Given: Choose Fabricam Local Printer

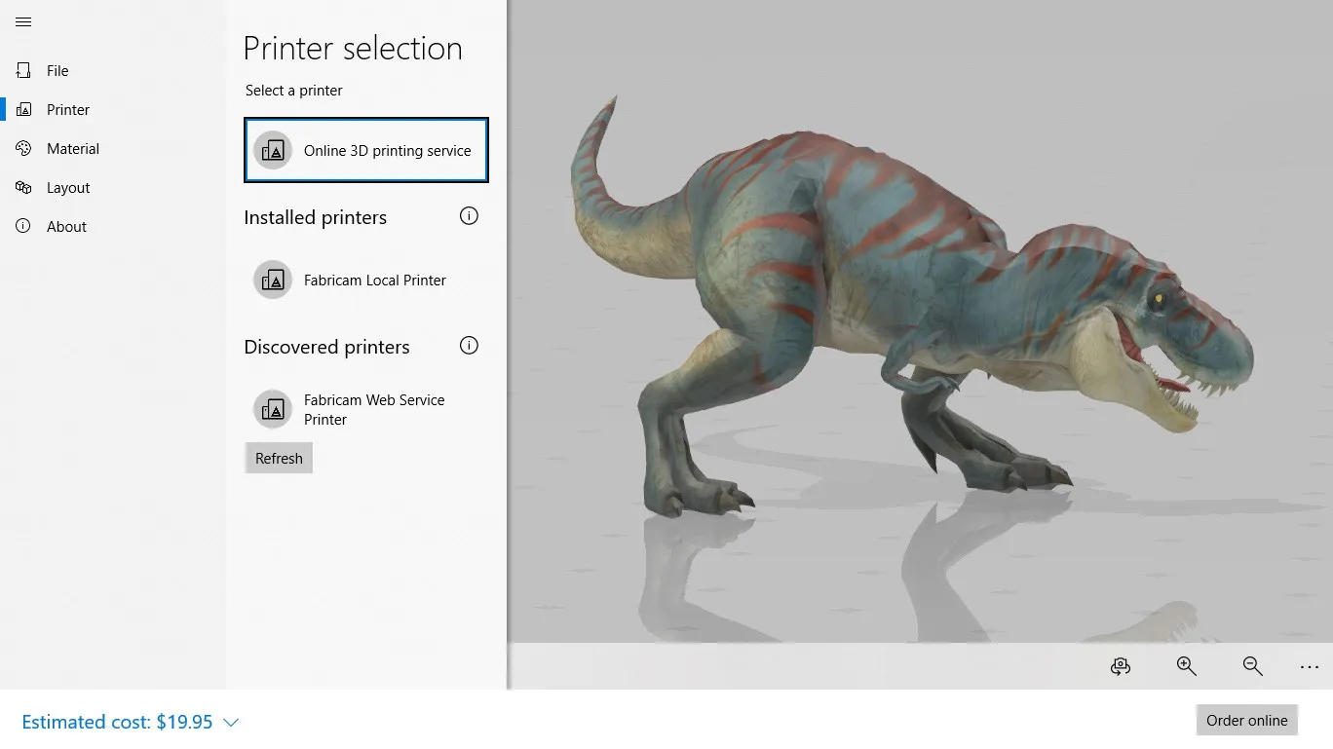Looking at the screenshot, I should click(x=365, y=280).
